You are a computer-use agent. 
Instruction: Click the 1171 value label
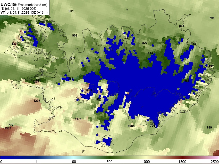pyautogui.click(x=78, y=119)
